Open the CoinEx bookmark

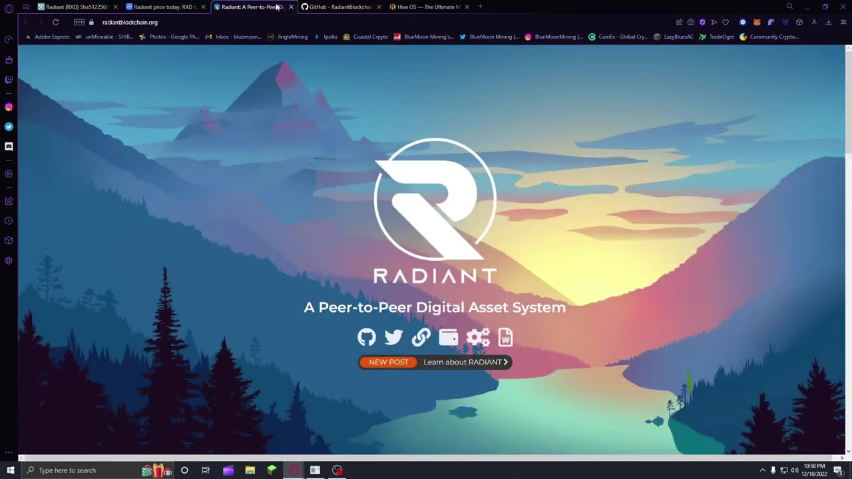618,37
